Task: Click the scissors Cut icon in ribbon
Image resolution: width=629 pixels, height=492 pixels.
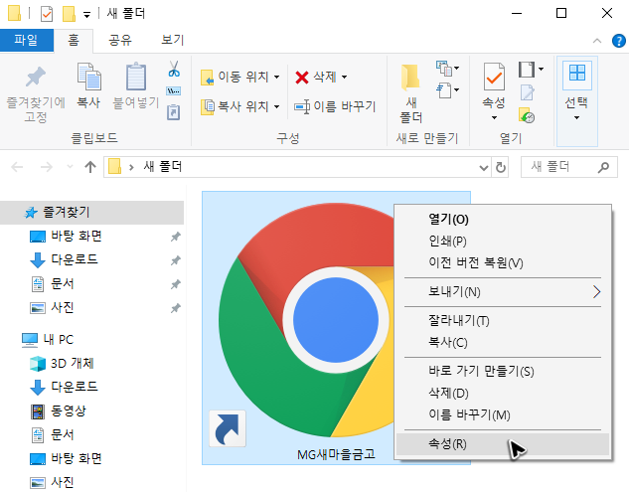Action: point(174,69)
